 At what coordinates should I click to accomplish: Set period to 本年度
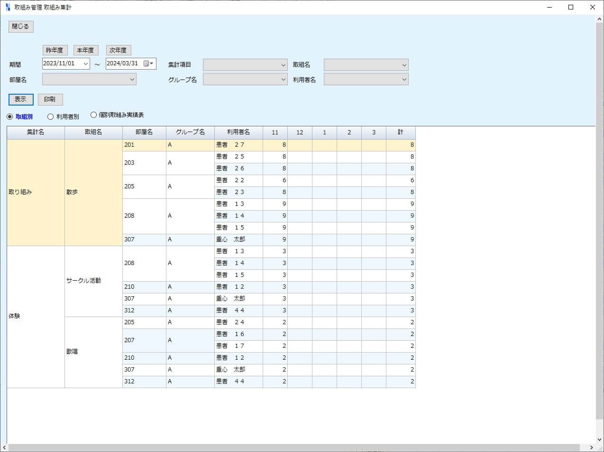(85, 50)
